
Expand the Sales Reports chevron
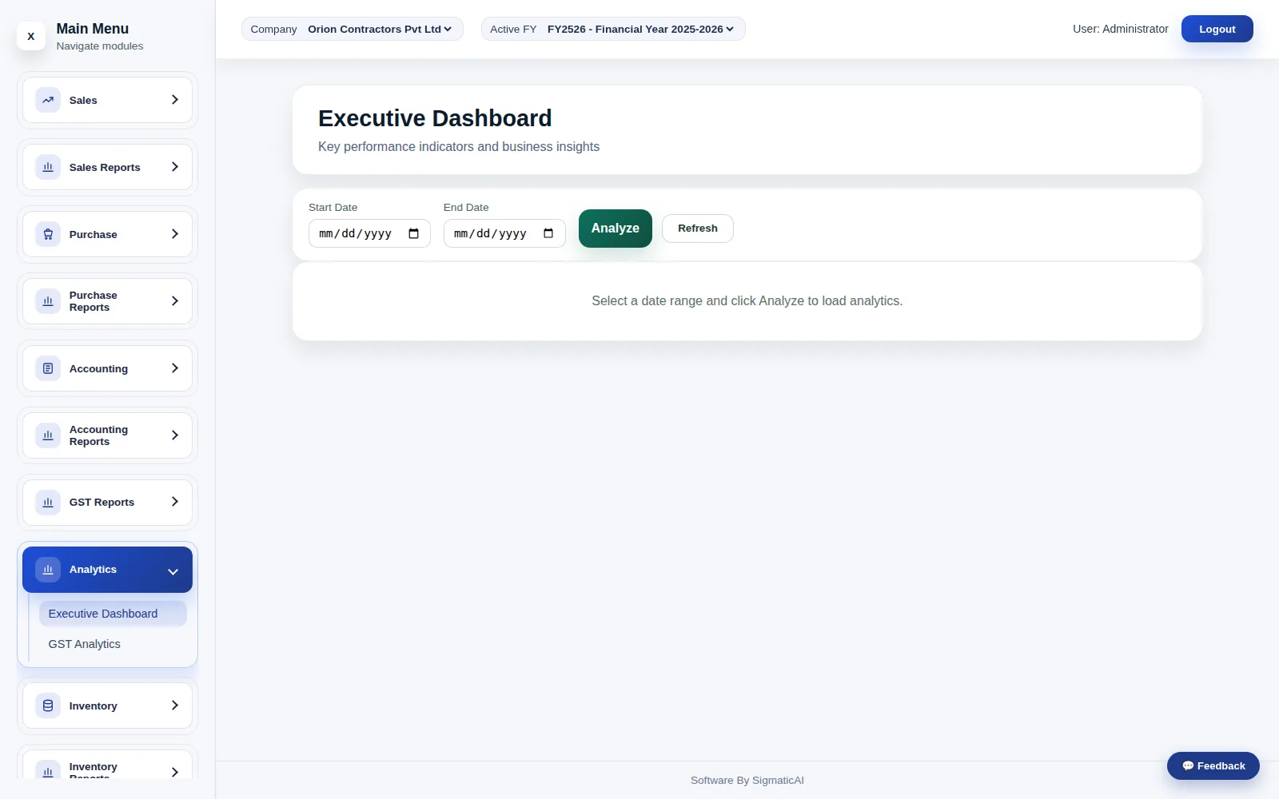coord(174,167)
